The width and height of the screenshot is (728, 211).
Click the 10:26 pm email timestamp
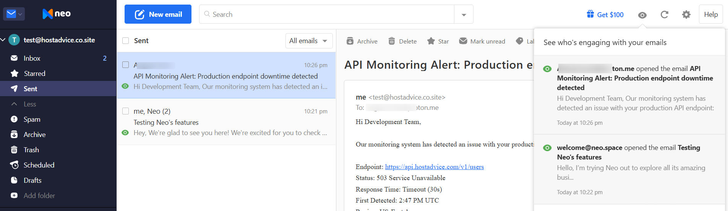pos(316,65)
